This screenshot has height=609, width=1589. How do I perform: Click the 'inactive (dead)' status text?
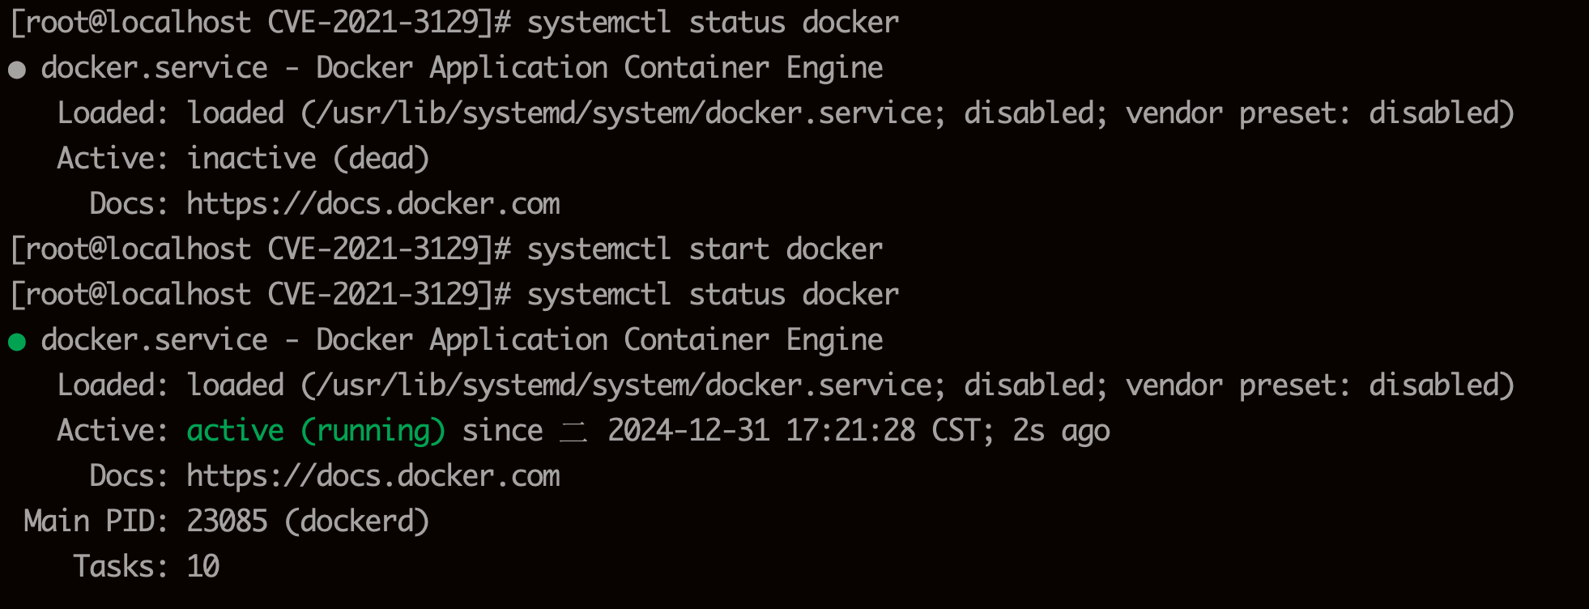[x=308, y=159]
